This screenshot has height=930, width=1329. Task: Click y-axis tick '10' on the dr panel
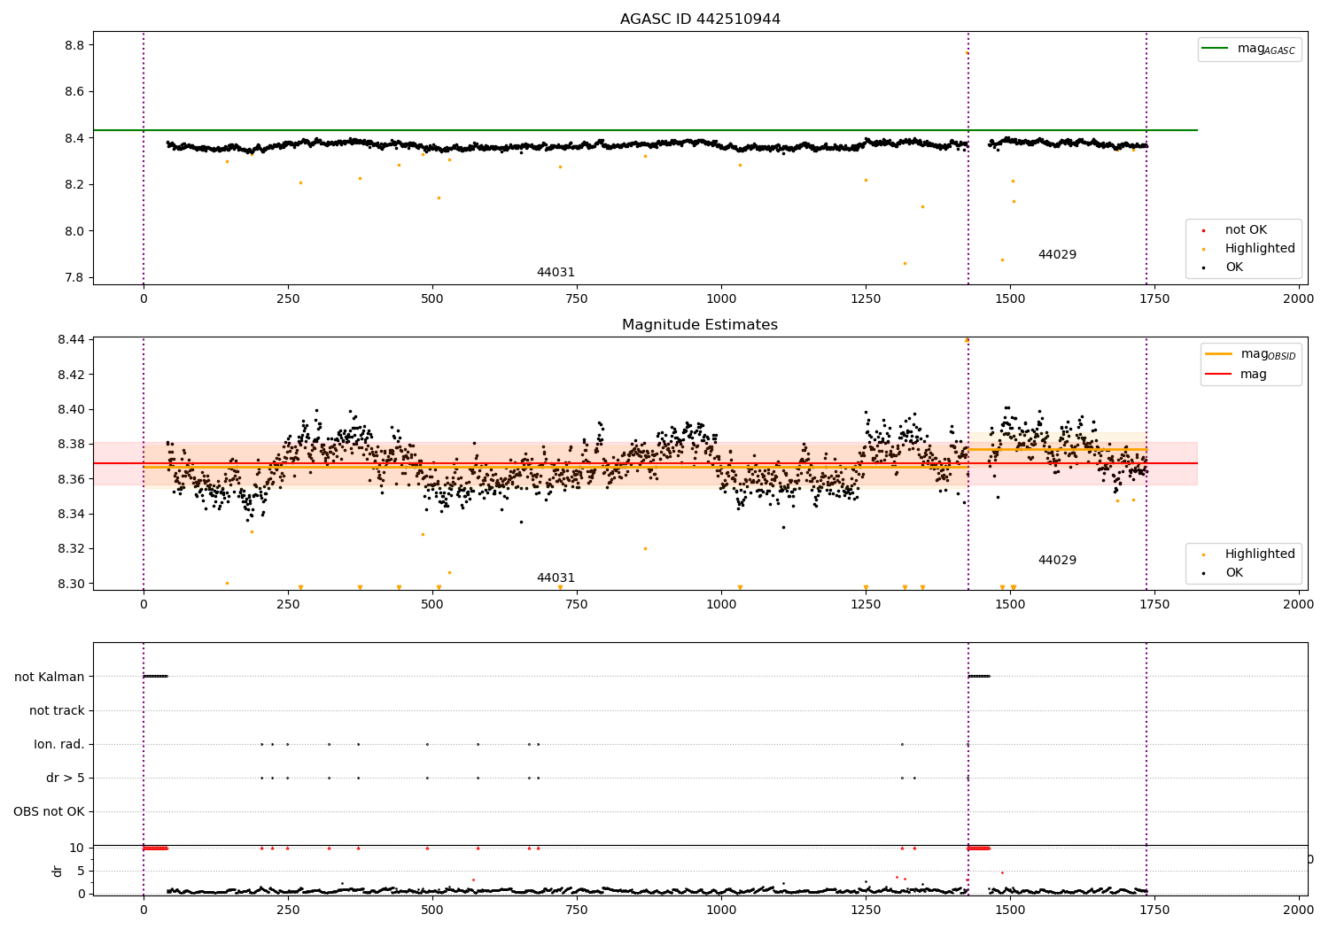coord(77,849)
